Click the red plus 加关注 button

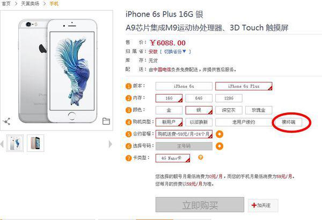coord(263,205)
